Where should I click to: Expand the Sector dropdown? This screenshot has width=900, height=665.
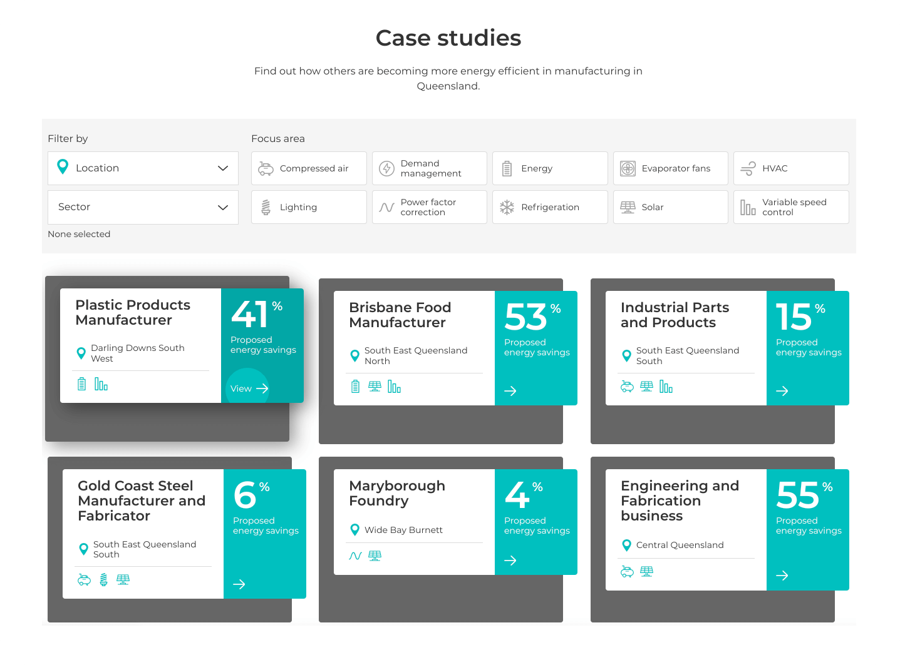[143, 207]
